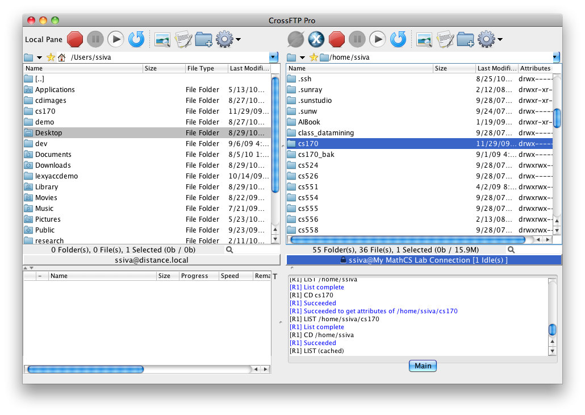Click the Speed column header in the transfer queue
Viewport: 585px width, 415px height.
pyautogui.click(x=235, y=276)
